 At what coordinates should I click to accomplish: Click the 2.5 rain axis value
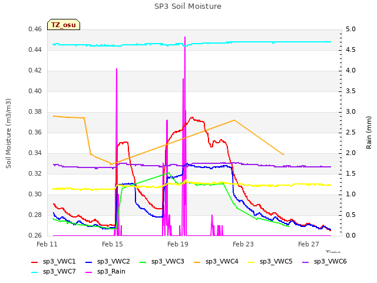pos(351,133)
